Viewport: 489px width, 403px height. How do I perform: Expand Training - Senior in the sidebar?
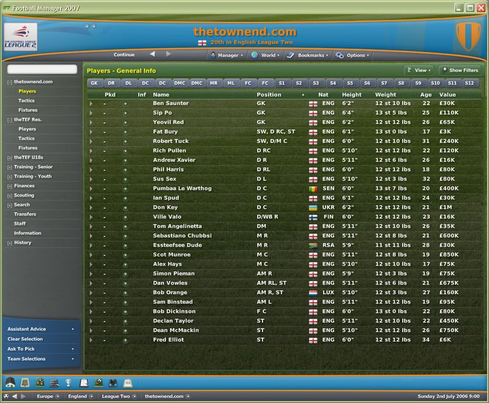click(10, 167)
